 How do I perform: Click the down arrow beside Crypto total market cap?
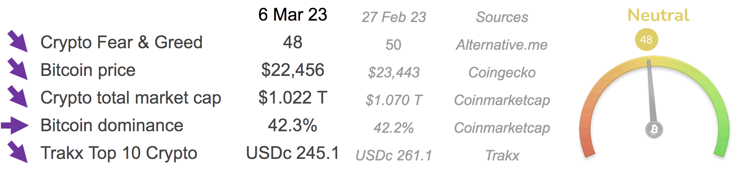(x=17, y=96)
